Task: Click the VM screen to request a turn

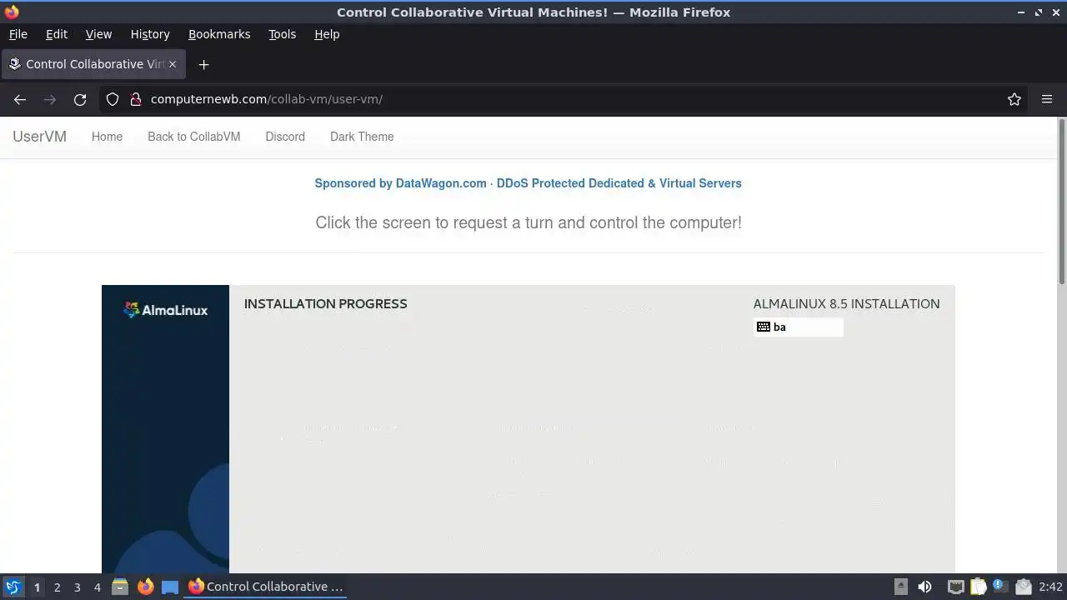Action: (528, 429)
